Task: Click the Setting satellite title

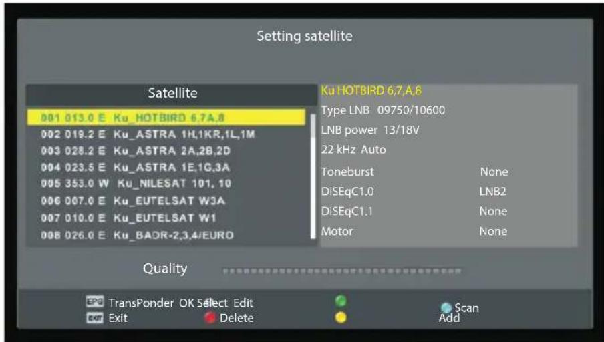Action: 305,36
